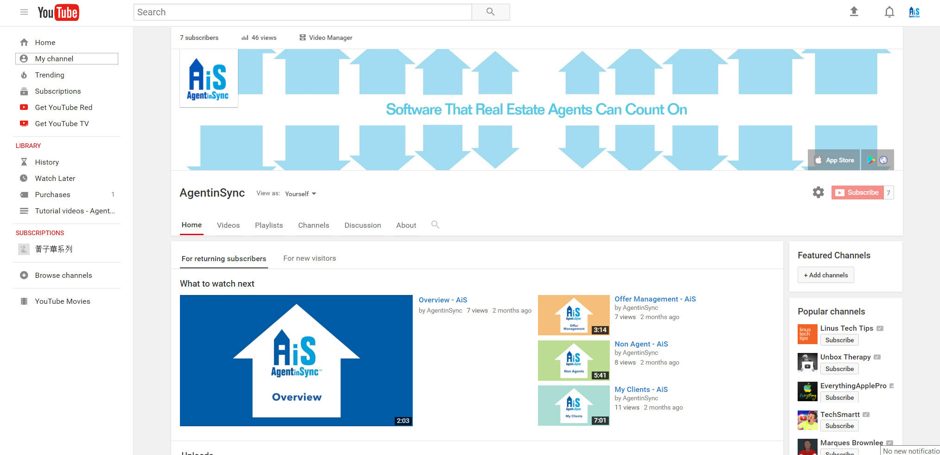
Task: Click the globe website banner icon
Action: (x=883, y=160)
